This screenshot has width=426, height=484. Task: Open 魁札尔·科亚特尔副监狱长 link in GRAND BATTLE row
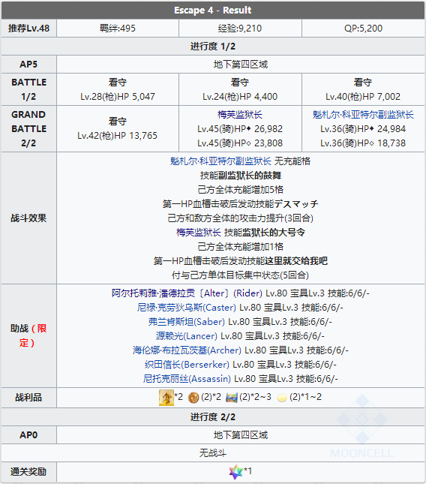(363, 115)
